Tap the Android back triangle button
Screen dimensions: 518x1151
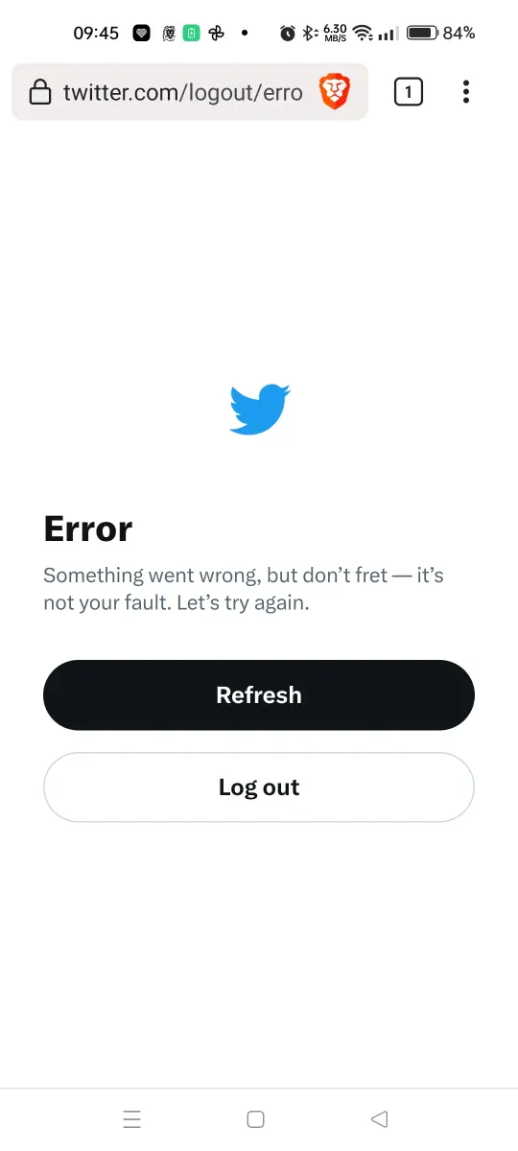point(379,1118)
